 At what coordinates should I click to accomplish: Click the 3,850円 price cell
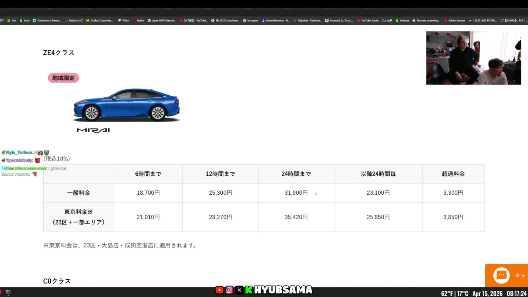453,217
